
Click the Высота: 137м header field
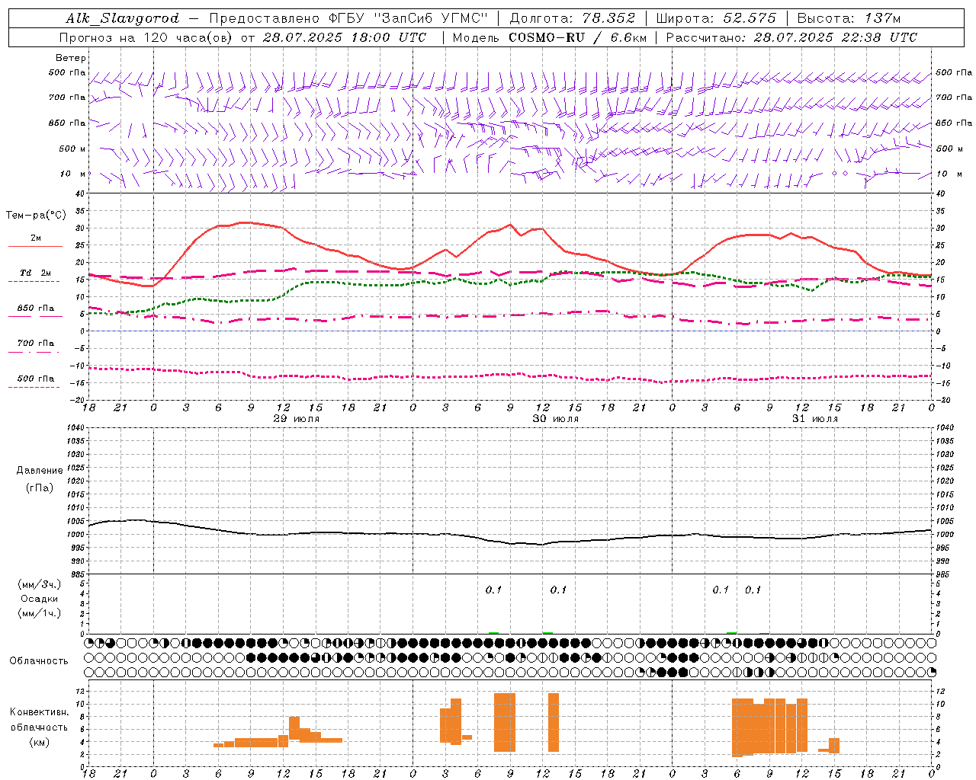849,18
